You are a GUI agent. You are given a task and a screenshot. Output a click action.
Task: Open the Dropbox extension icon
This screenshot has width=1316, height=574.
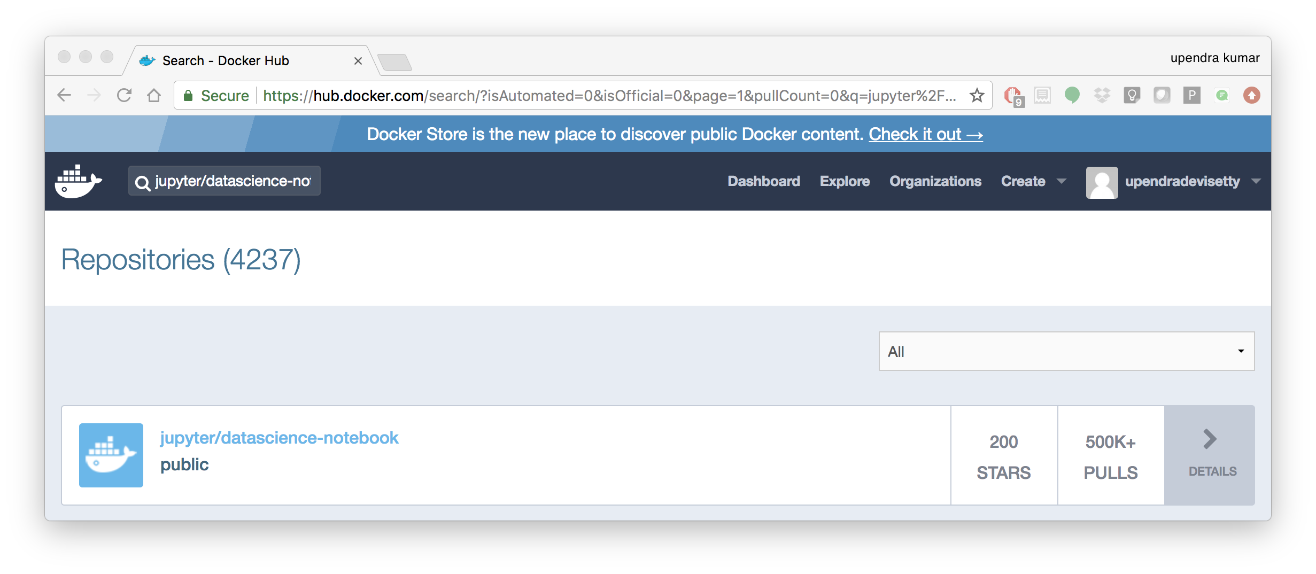[1102, 96]
